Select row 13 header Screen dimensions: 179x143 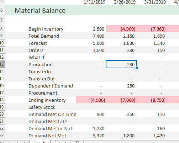tap(2, 64)
